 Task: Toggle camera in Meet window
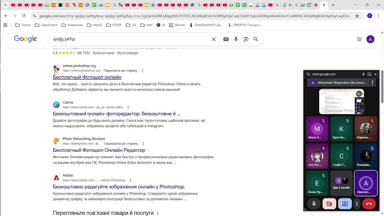(329, 204)
